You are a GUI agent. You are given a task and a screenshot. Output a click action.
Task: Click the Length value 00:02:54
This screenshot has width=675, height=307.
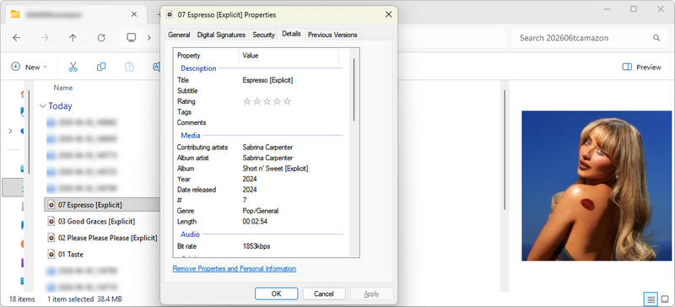256,221
